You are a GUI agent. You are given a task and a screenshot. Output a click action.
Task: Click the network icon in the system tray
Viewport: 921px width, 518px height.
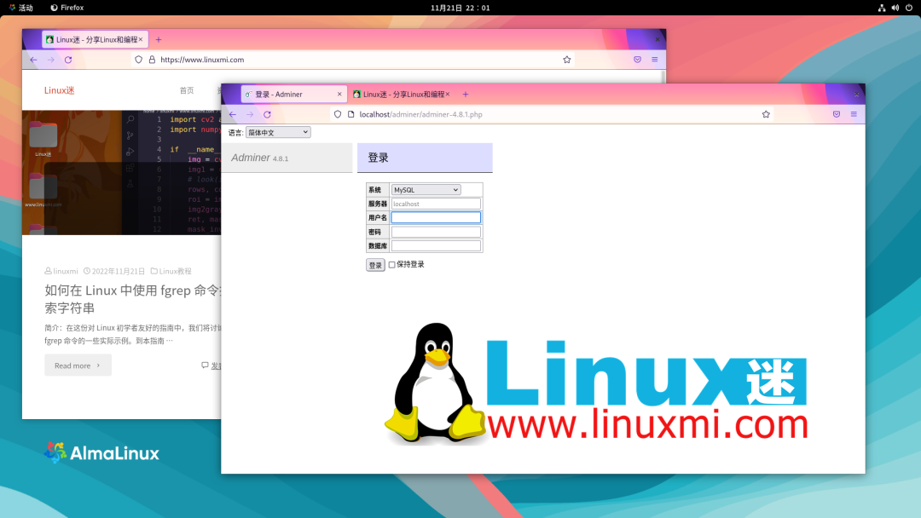coord(882,8)
